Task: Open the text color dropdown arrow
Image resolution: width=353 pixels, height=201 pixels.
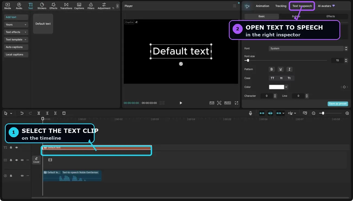Action: [286, 87]
